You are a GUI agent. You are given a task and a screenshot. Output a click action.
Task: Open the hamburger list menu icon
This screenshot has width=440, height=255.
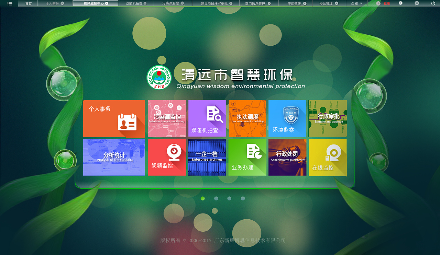9,3
